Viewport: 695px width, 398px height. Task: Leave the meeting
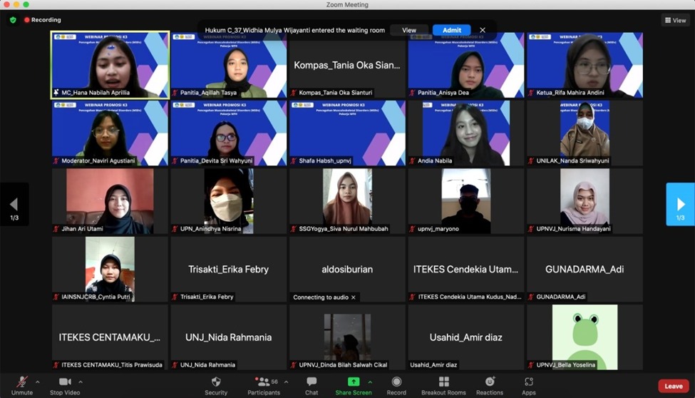point(673,386)
